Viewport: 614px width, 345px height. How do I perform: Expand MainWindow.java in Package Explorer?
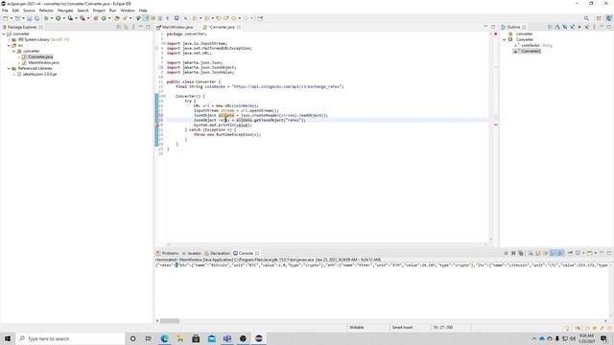tap(19, 62)
